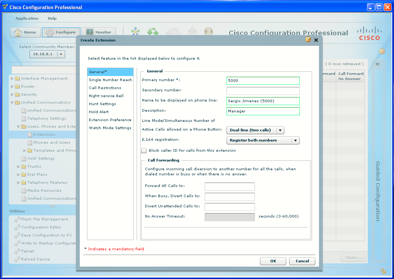Select Extension Preference feature

pos(110,120)
